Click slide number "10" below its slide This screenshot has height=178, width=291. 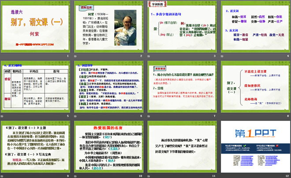(x=141, y=176)
